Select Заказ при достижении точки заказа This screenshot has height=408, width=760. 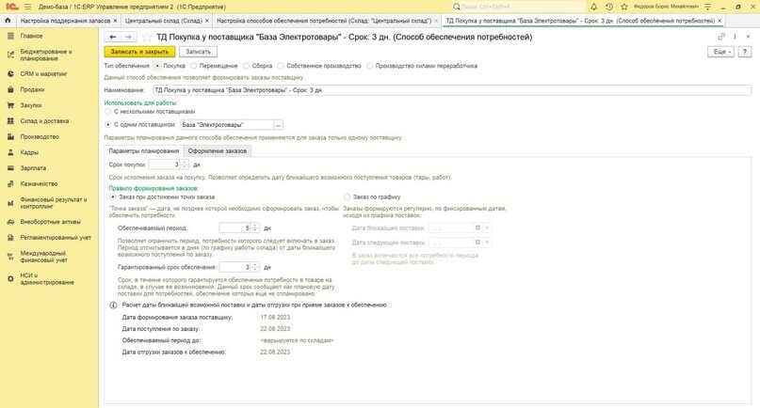[x=113, y=197]
